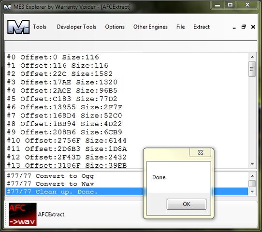The height and width of the screenshot is (232, 262).
Task: Select row '#8 Offset:1BB94 Size:4D22'
Action: click(x=127, y=124)
